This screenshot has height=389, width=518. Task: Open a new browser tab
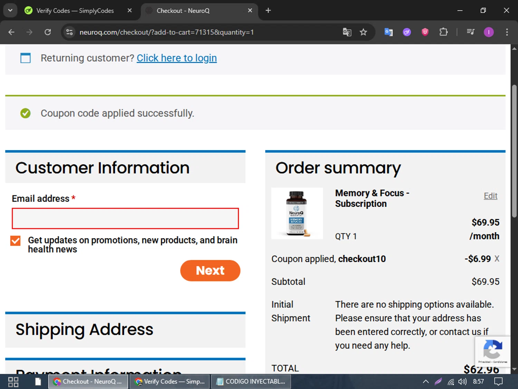[x=268, y=10]
